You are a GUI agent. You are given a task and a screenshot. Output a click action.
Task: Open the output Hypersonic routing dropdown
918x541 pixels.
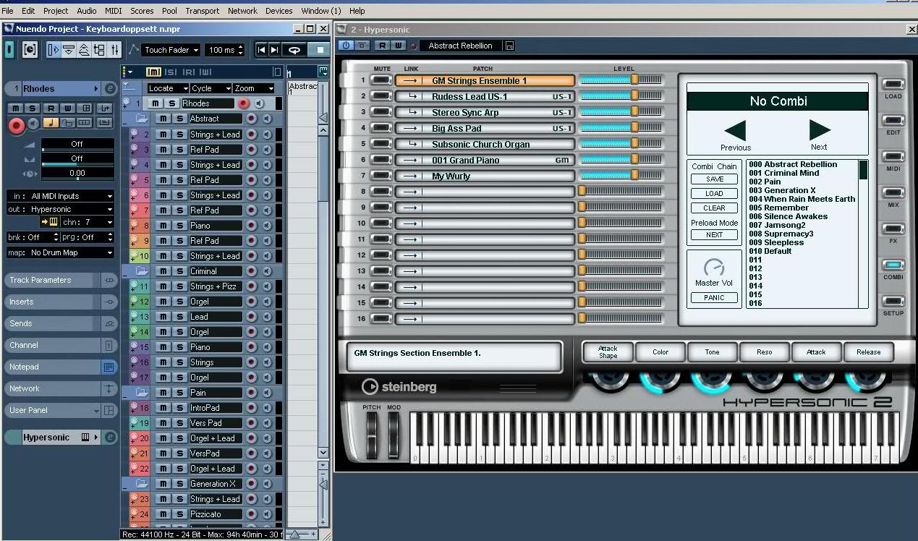point(60,209)
